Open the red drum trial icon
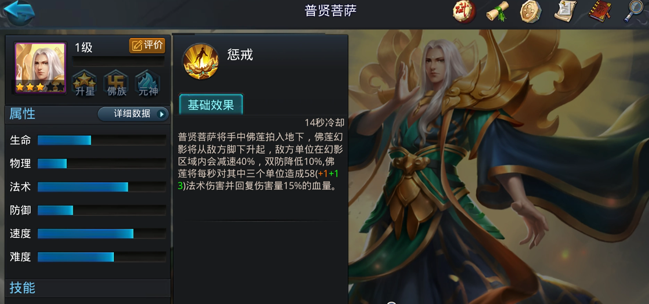The height and width of the screenshot is (304, 649). tap(464, 12)
